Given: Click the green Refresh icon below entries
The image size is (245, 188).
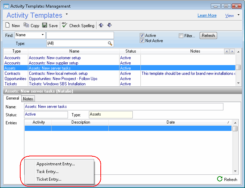Looking at the screenshot, I should pos(220,179).
